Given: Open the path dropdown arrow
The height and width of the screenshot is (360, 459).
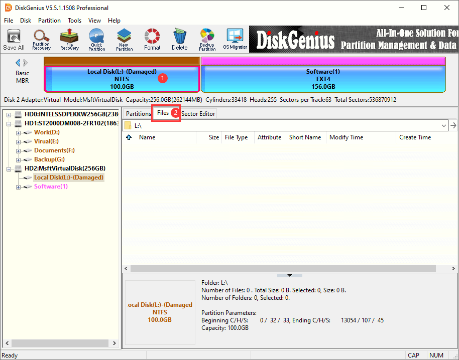Looking at the screenshot, I should 444,126.
